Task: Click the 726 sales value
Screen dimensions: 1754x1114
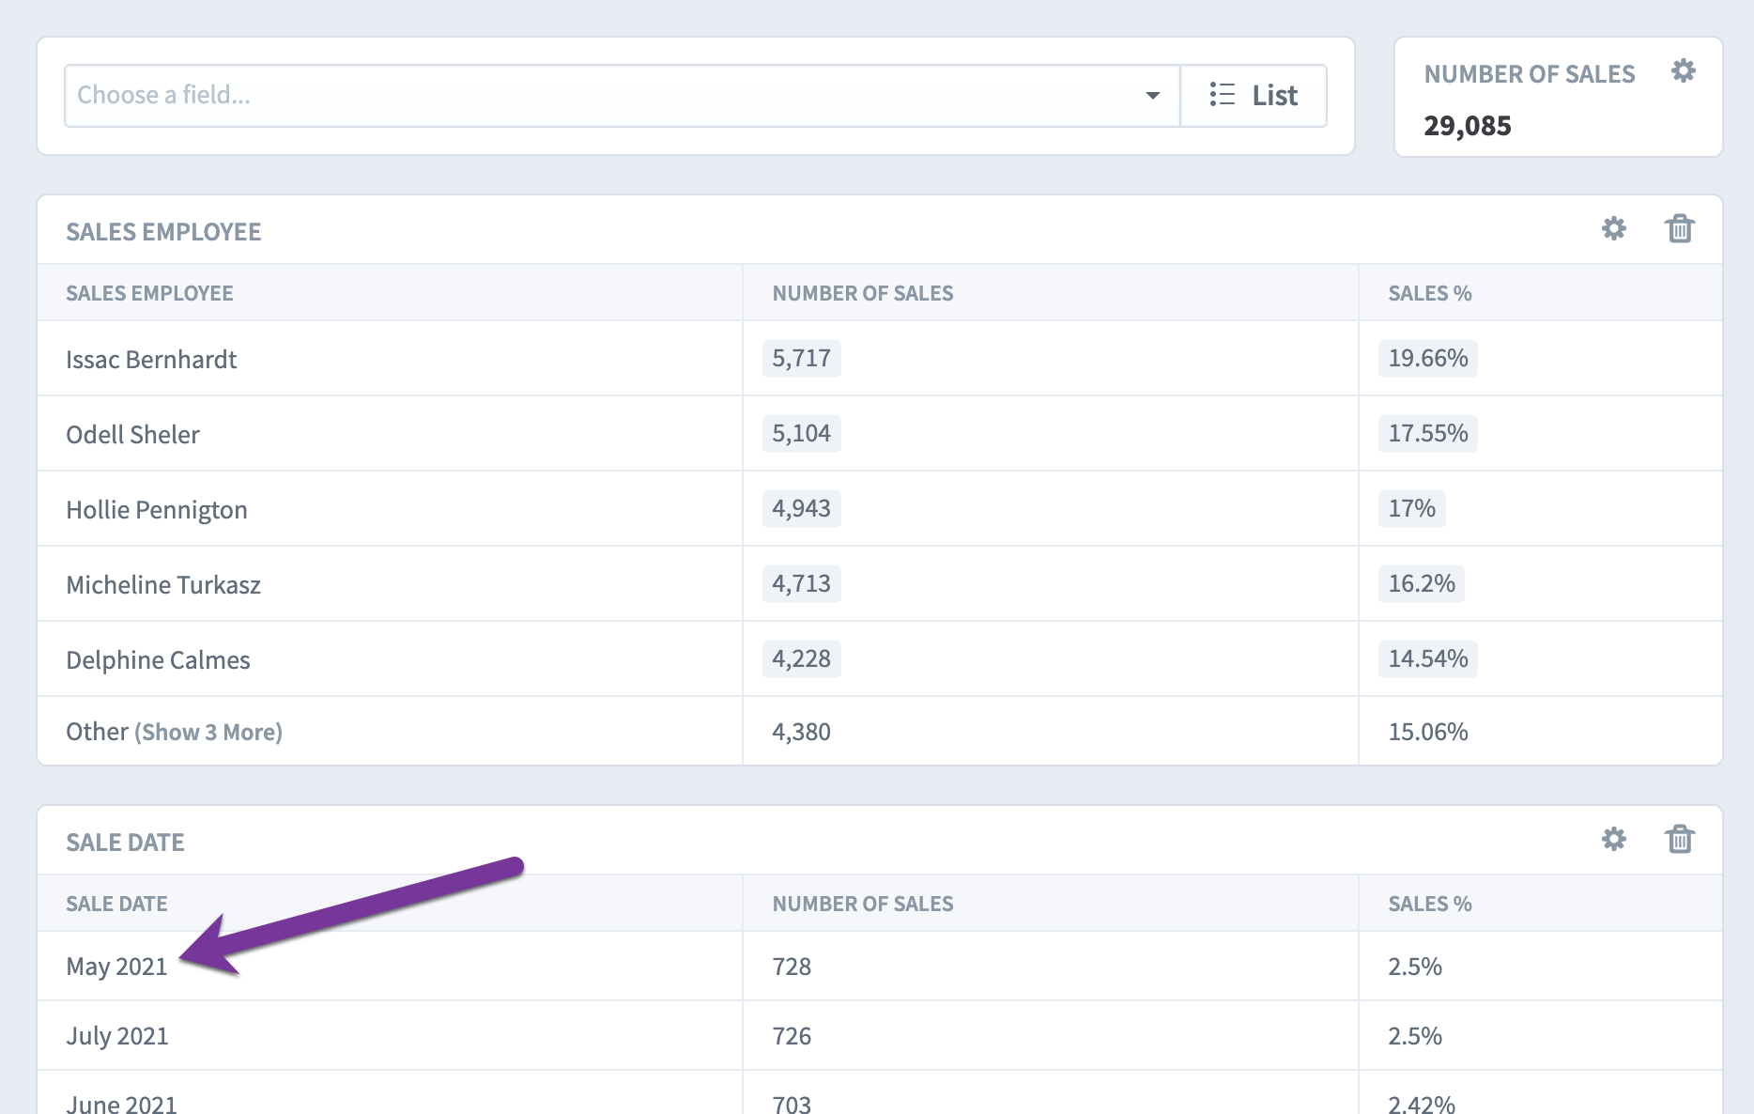Action: point(792,1036)
